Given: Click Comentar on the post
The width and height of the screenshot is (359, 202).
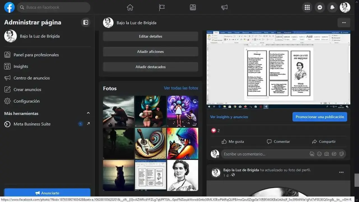Looking at the screenshot, I should tap(278, 142).
